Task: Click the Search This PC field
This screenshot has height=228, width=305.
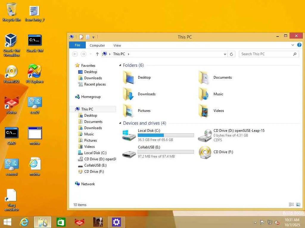Action: (269, 54)
